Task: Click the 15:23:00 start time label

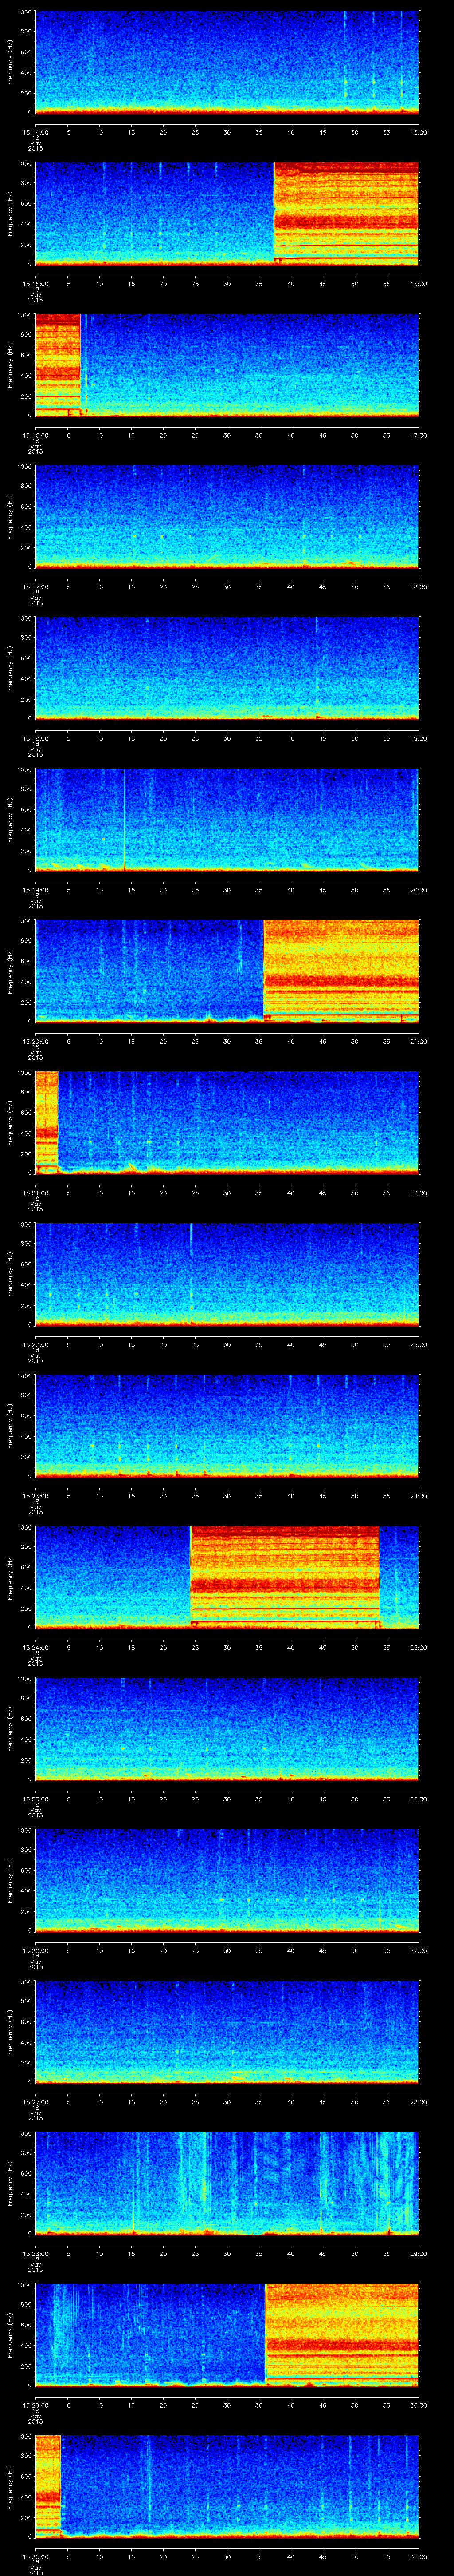Action: (35, 1496)
